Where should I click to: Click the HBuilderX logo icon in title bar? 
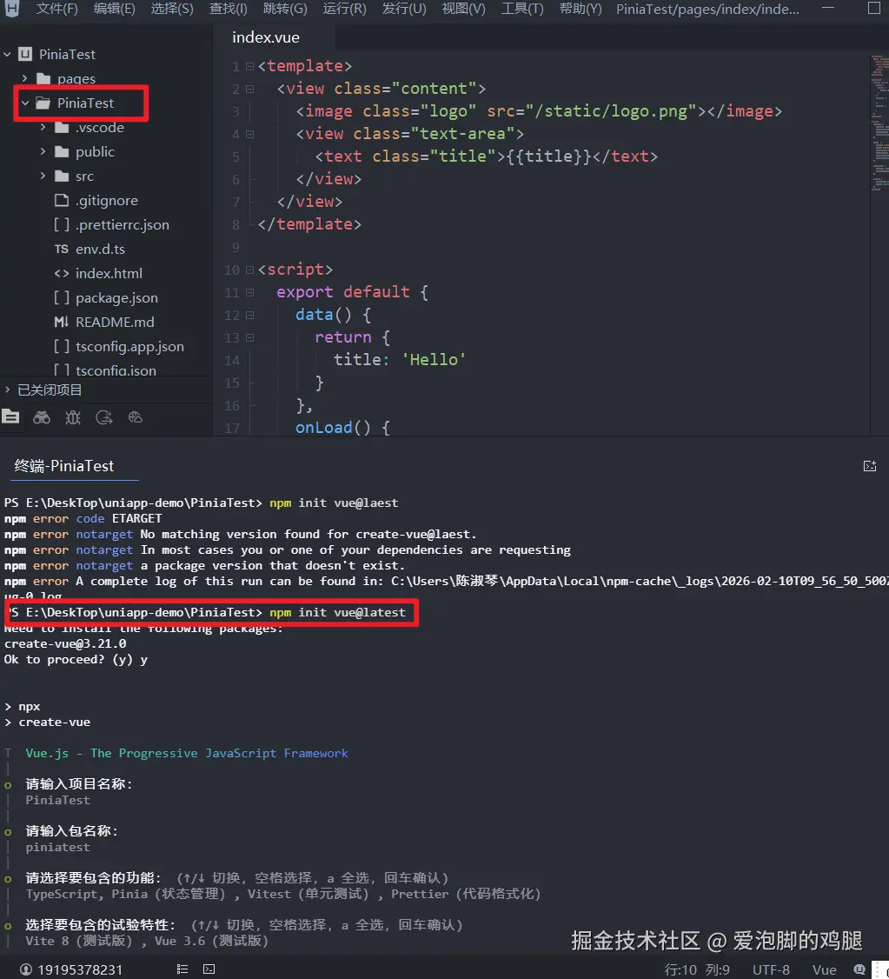(x=12, y=8)
